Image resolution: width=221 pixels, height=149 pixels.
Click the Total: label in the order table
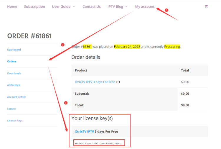coord(79,105)
